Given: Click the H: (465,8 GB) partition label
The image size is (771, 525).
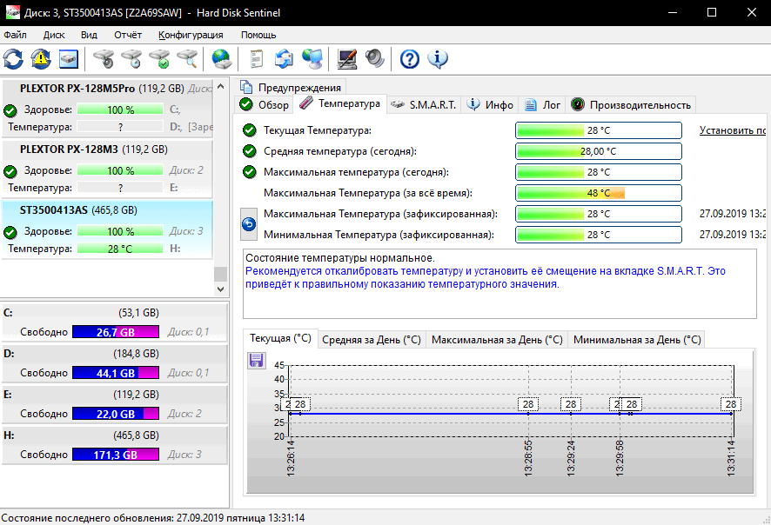Looking at the screenshot, I should coord(81,435).
